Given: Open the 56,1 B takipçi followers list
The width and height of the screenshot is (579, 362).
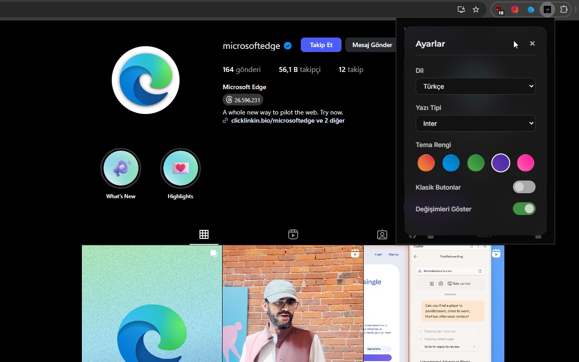Looking at the screenshot, I should pos(299,70).
